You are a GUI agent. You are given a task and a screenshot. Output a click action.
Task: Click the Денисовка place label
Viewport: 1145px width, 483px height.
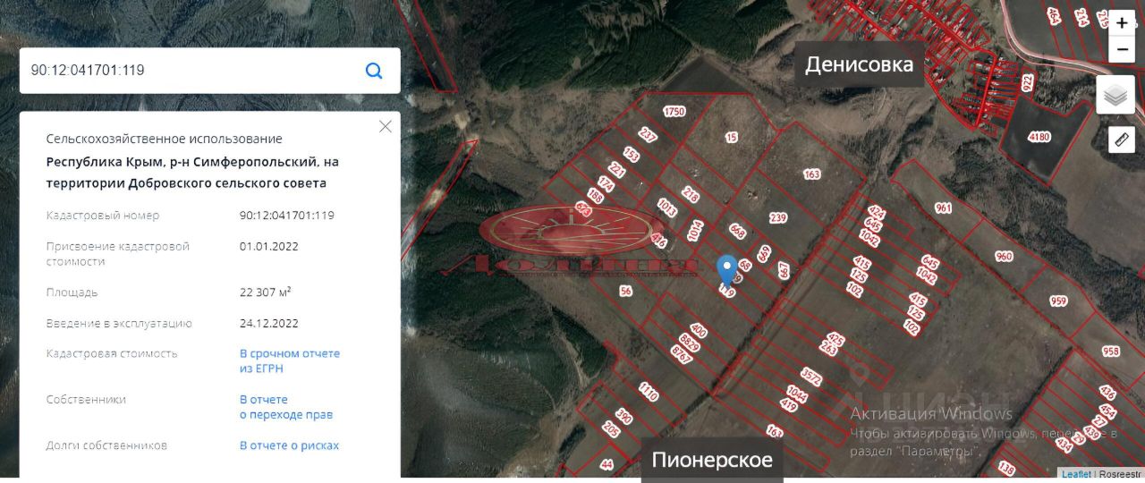click(x=860, y=64)
